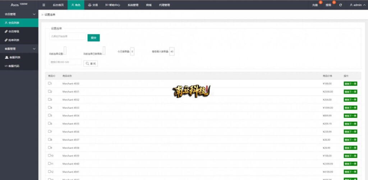The image size is (368, 180).
Task: Click the Asos logo text
Action: [19, 5]
